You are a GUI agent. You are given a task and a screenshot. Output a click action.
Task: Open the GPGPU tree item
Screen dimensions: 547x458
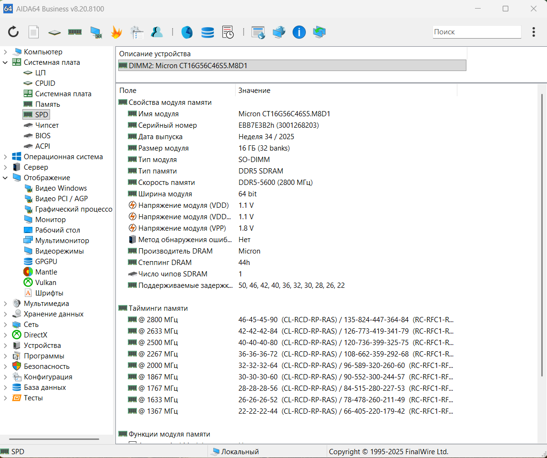[46, 262]
